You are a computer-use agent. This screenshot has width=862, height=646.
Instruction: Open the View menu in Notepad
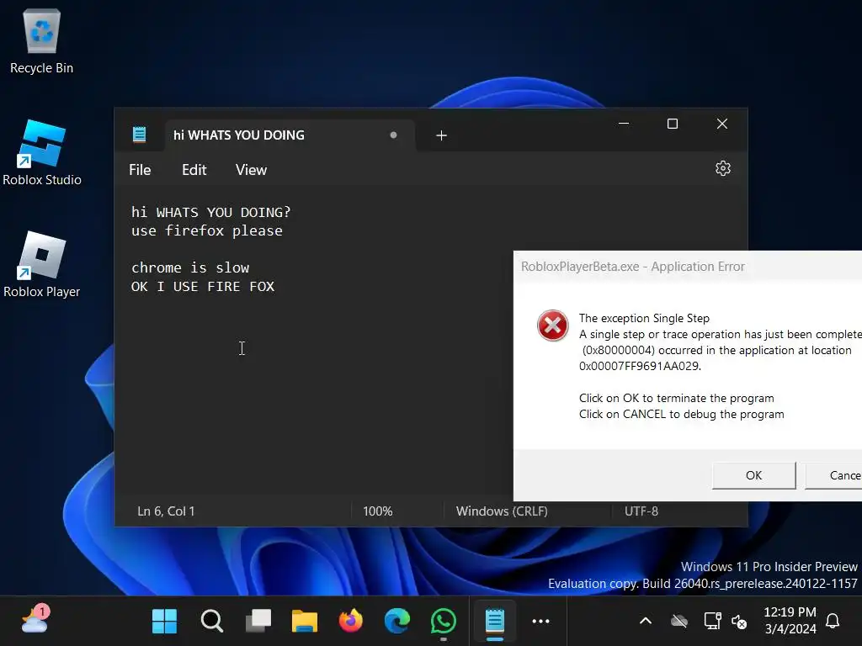click(251, 170)
